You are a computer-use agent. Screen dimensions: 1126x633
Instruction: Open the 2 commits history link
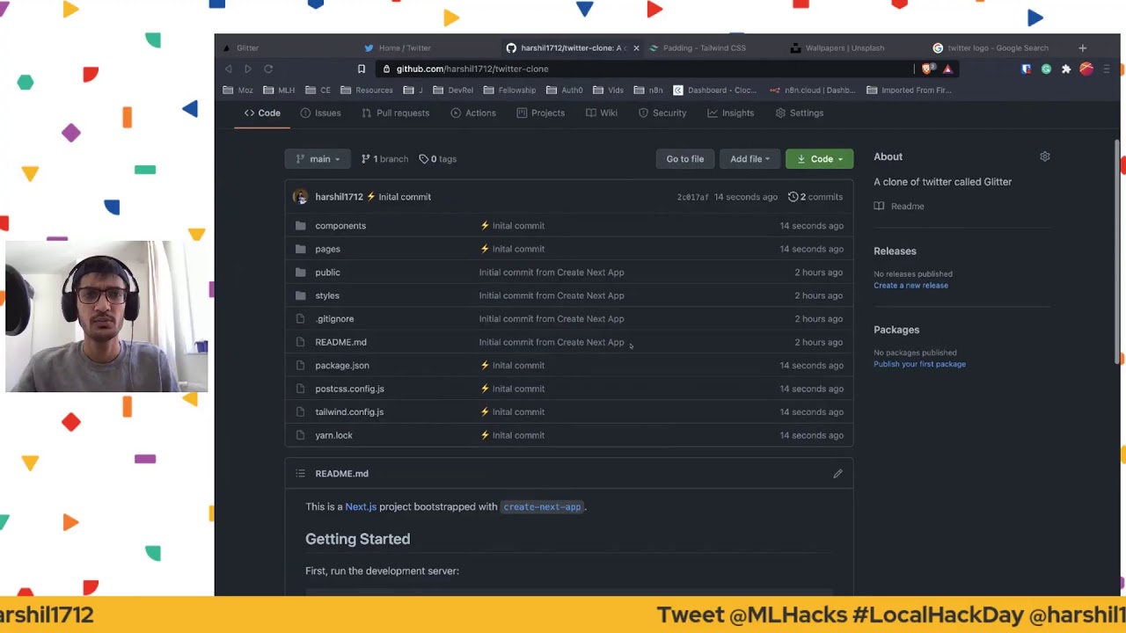tap(815, 197)
